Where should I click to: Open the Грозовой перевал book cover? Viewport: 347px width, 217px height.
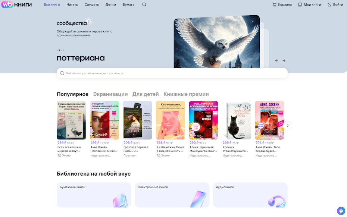[137, 120]
